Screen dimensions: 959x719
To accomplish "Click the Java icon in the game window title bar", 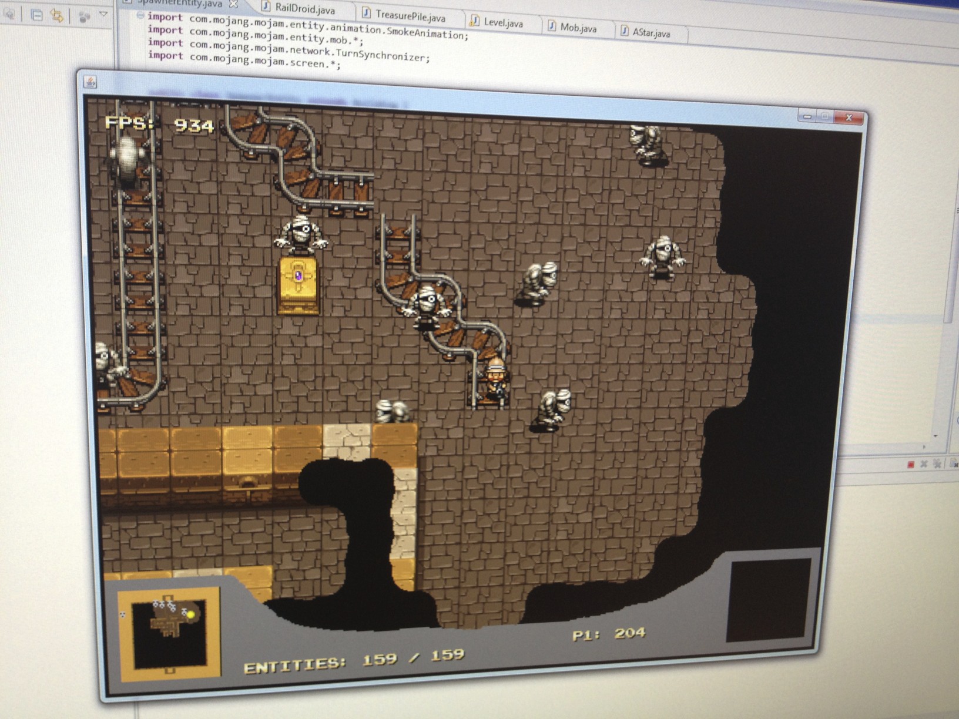I will coord(90,82).
